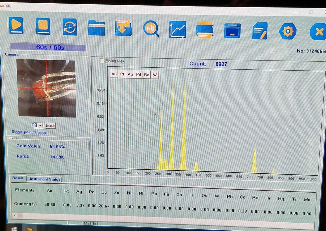
Task: Click the Cd content value 0.39
Action: (243, 211)
